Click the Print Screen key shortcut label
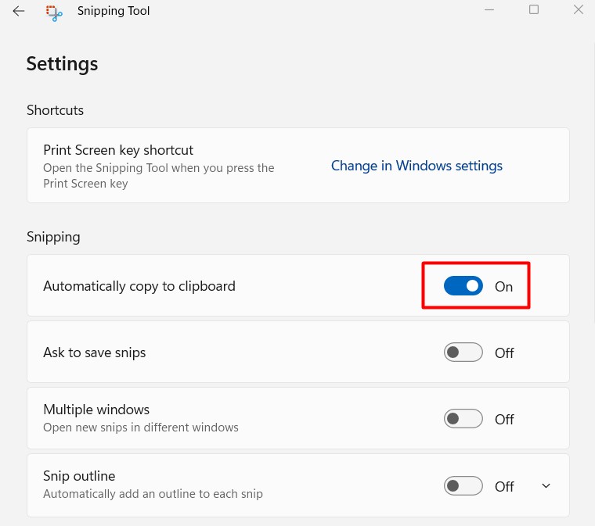The width and height of the screenshot is (595, 526). point(118,150)
